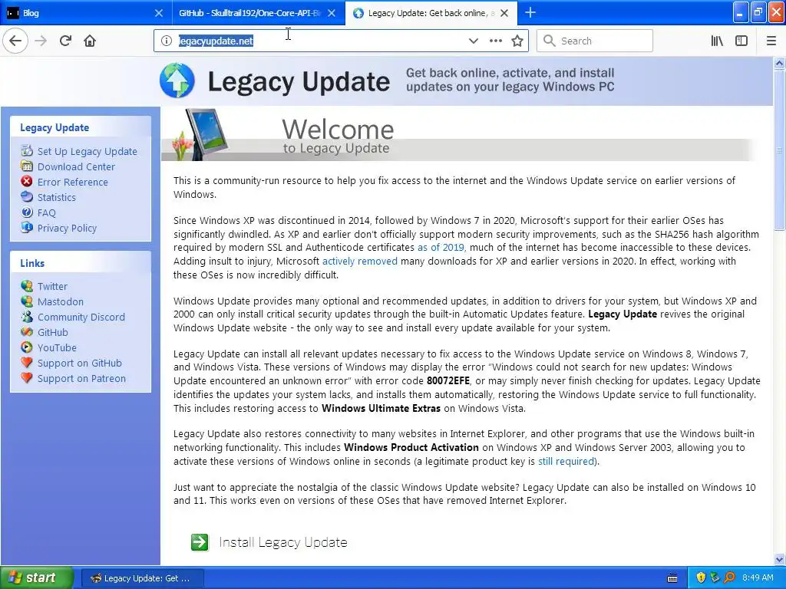This screenshot has width=786, height=589.
Task: Open the FAQ link
Action: (47, 213)
